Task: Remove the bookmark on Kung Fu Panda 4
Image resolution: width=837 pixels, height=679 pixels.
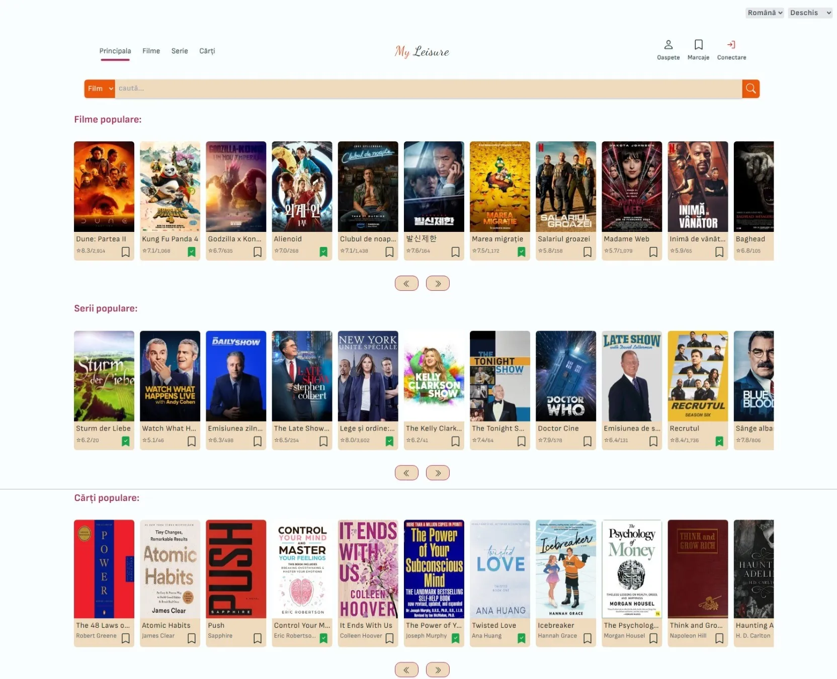Action: click(x=192, y=252)
